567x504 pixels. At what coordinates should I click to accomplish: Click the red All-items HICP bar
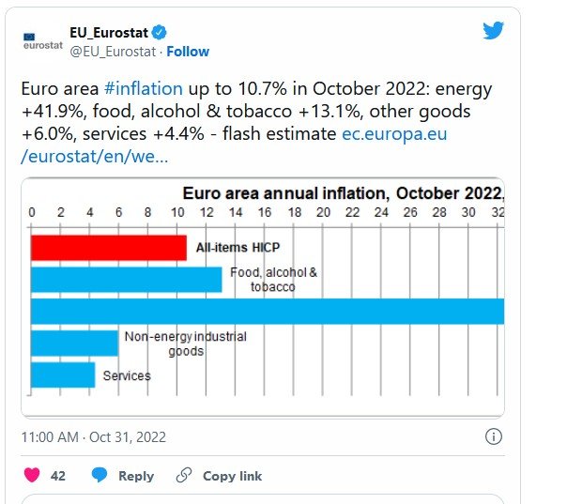[x=108, y=248]
